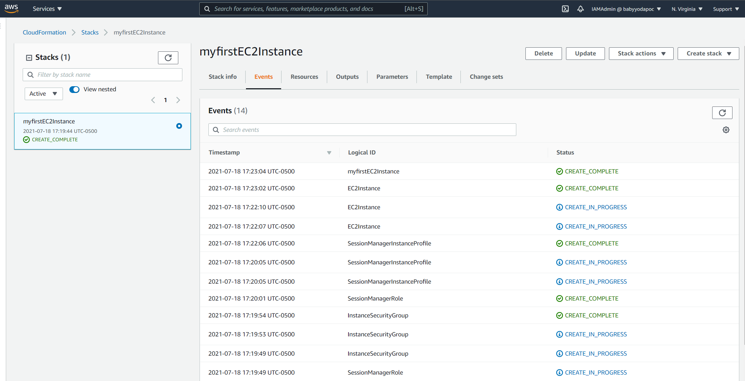Sort events by Timestamp arrow

(x=329, y=153)
